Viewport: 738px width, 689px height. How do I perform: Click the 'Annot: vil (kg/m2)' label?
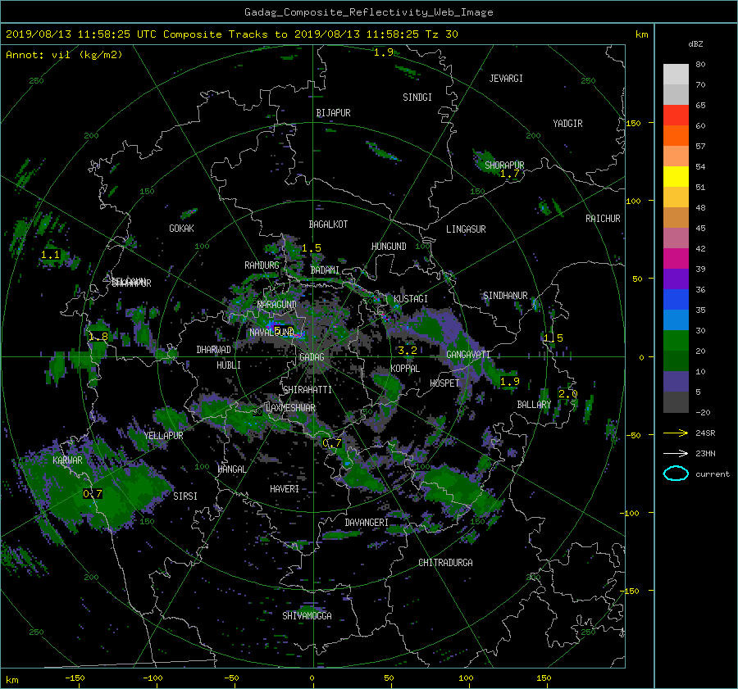(x=64, y=55)
